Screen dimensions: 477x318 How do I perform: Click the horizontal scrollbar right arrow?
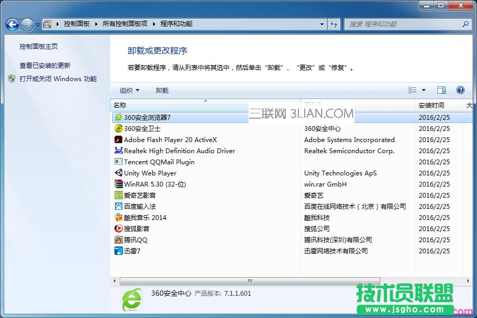468,281
